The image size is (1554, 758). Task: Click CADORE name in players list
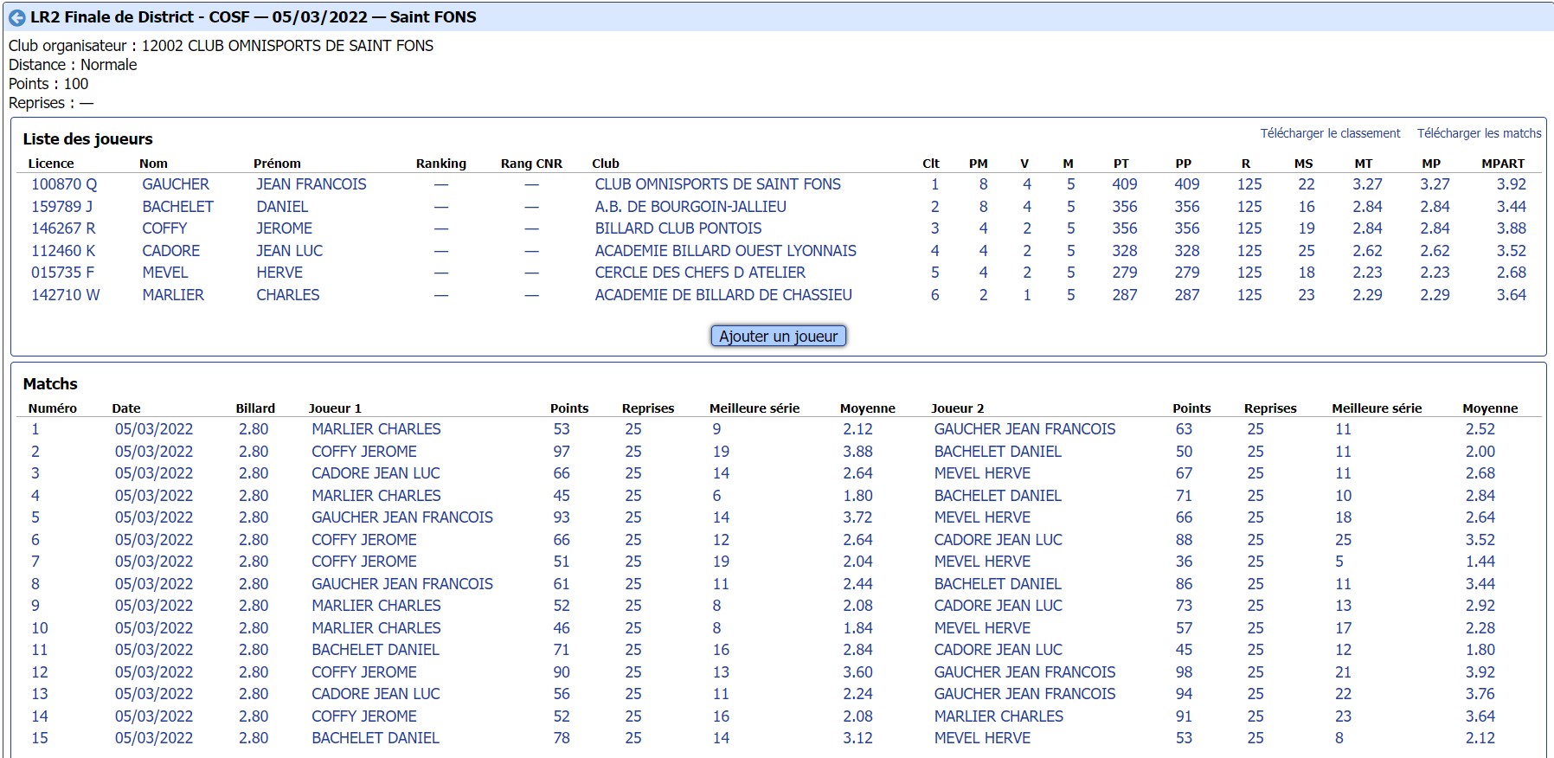(x=170, y=251)
